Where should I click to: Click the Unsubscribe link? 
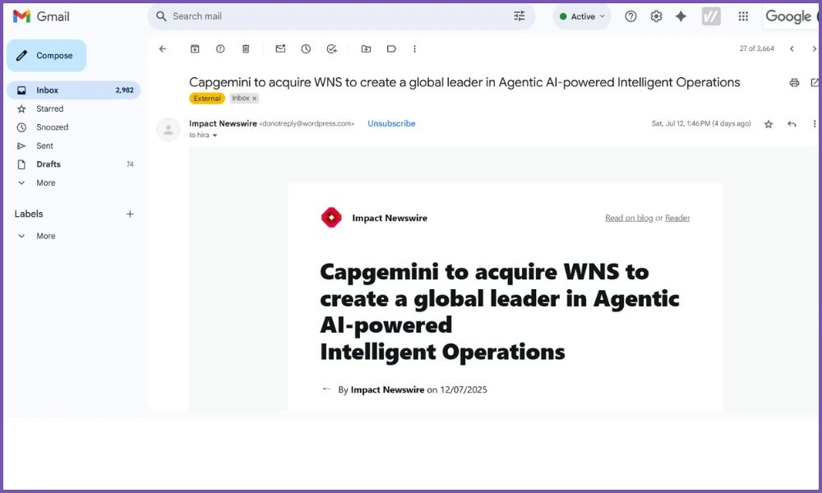pos(391,124)
